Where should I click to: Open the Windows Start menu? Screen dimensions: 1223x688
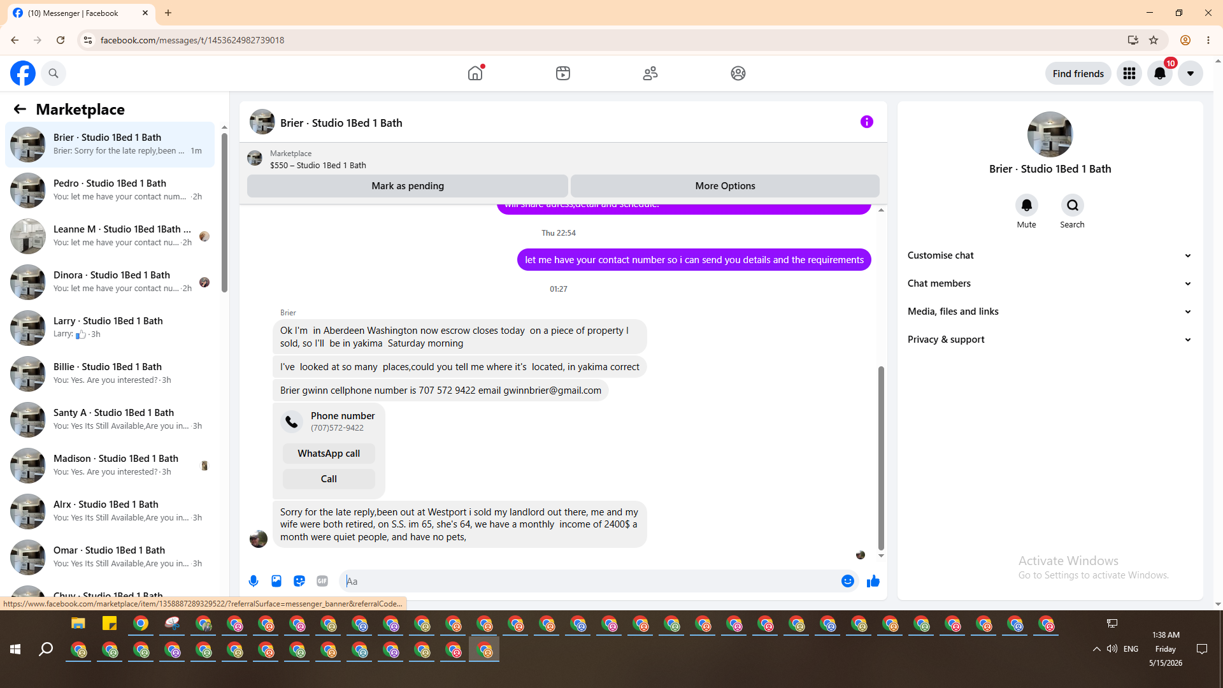point(15,649)
